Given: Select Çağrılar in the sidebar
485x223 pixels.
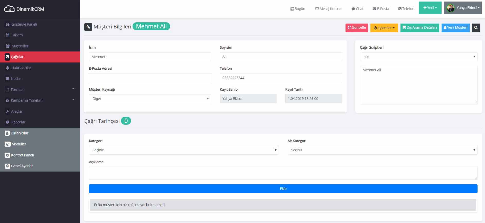Looking at the screenshot, I should [x=40, y=57].
